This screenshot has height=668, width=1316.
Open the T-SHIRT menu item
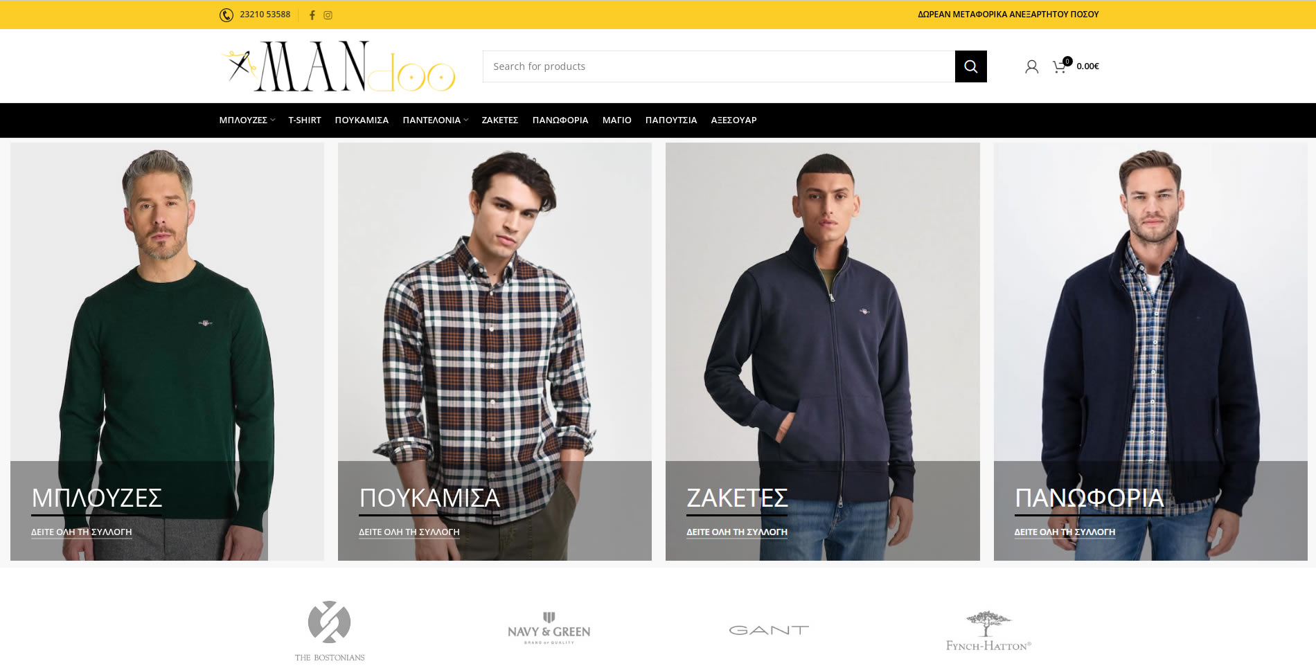tap(305, 120)
